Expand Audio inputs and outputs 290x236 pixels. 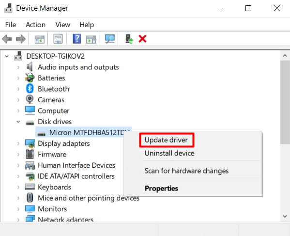point(18,67)
